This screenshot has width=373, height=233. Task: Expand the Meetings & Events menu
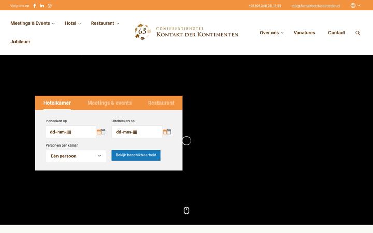click(x=33, y=23)
